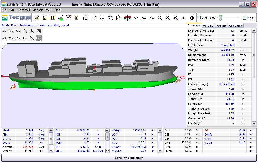Viewport: 258px width, 163px height.
Task: Click the balance scale icon in the toolbar
Action: tap(127, 18)
